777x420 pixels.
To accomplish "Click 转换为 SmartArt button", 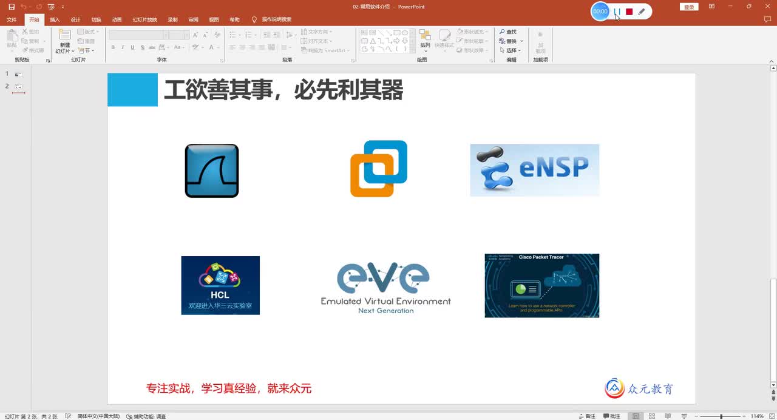I will 326,50.
